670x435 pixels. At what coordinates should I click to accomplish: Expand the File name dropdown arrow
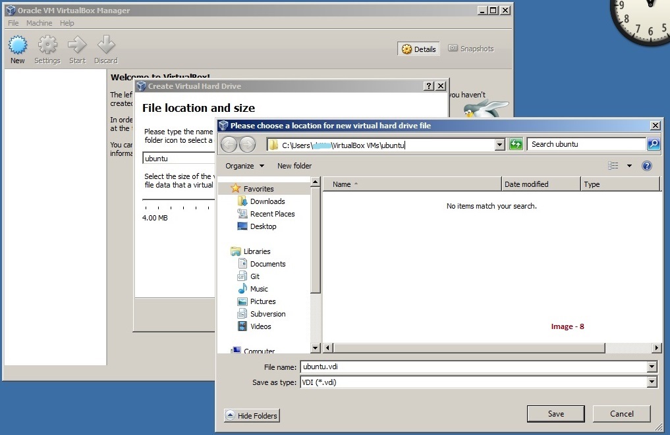[x=652, y=367]
